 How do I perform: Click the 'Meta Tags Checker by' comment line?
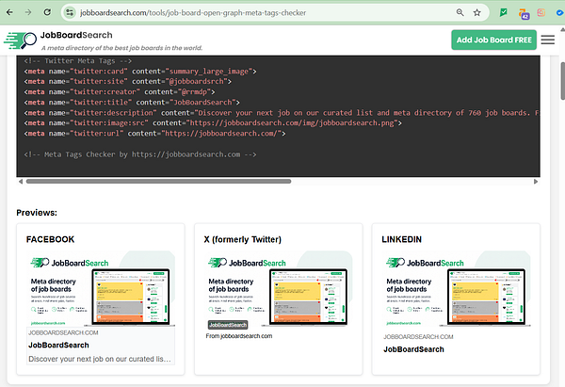(x=140, y=154)
